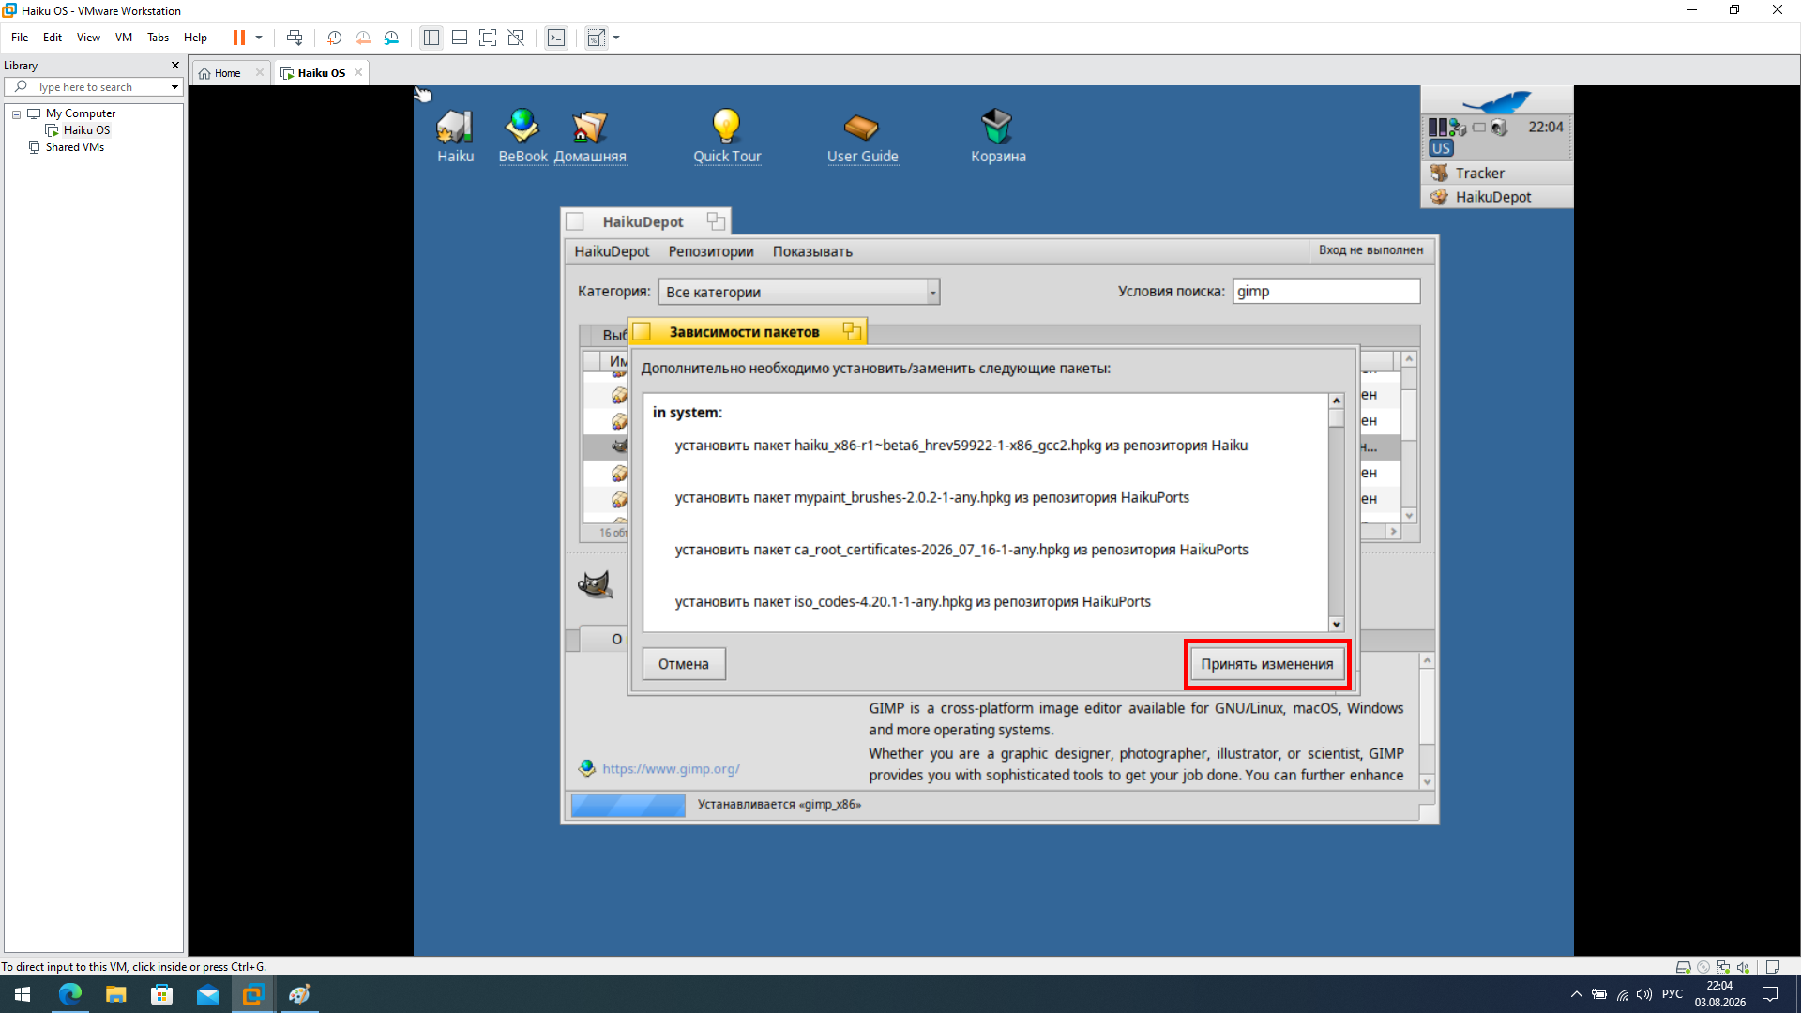This screenshot has width=1801, height=1013.
Task: Click the CPU activity monitor bars in Deskbar
Action: [1438, 128]
